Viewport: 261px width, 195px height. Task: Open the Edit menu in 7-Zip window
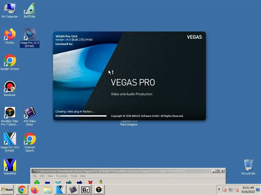point(42,176)
